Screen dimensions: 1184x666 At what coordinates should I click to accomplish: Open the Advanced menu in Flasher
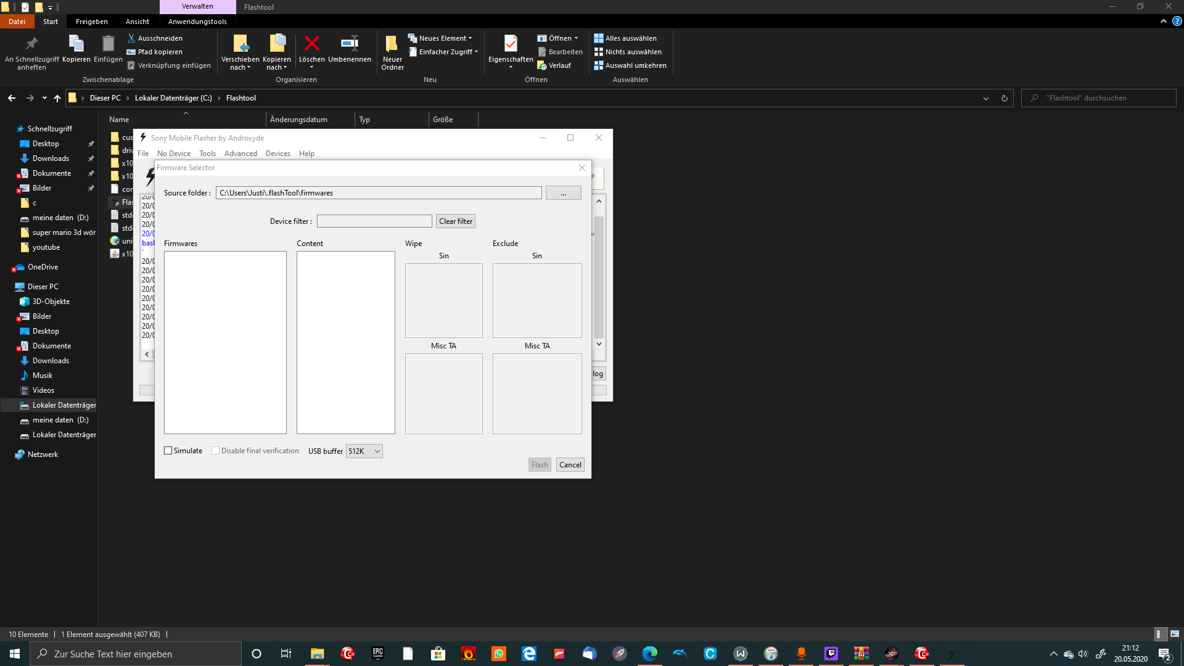[240, 154]
